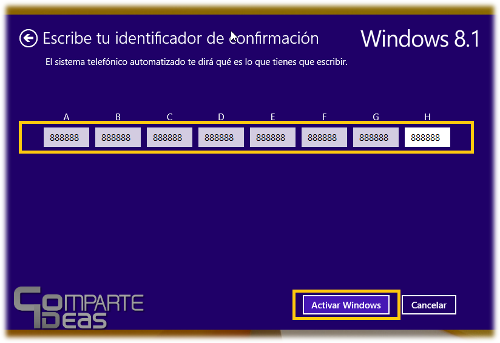Click the heading 'Escribe tu identificador de confirmación'
Image resolution: width=500 pixels, height=343 pixels.
tap(181, 38)
